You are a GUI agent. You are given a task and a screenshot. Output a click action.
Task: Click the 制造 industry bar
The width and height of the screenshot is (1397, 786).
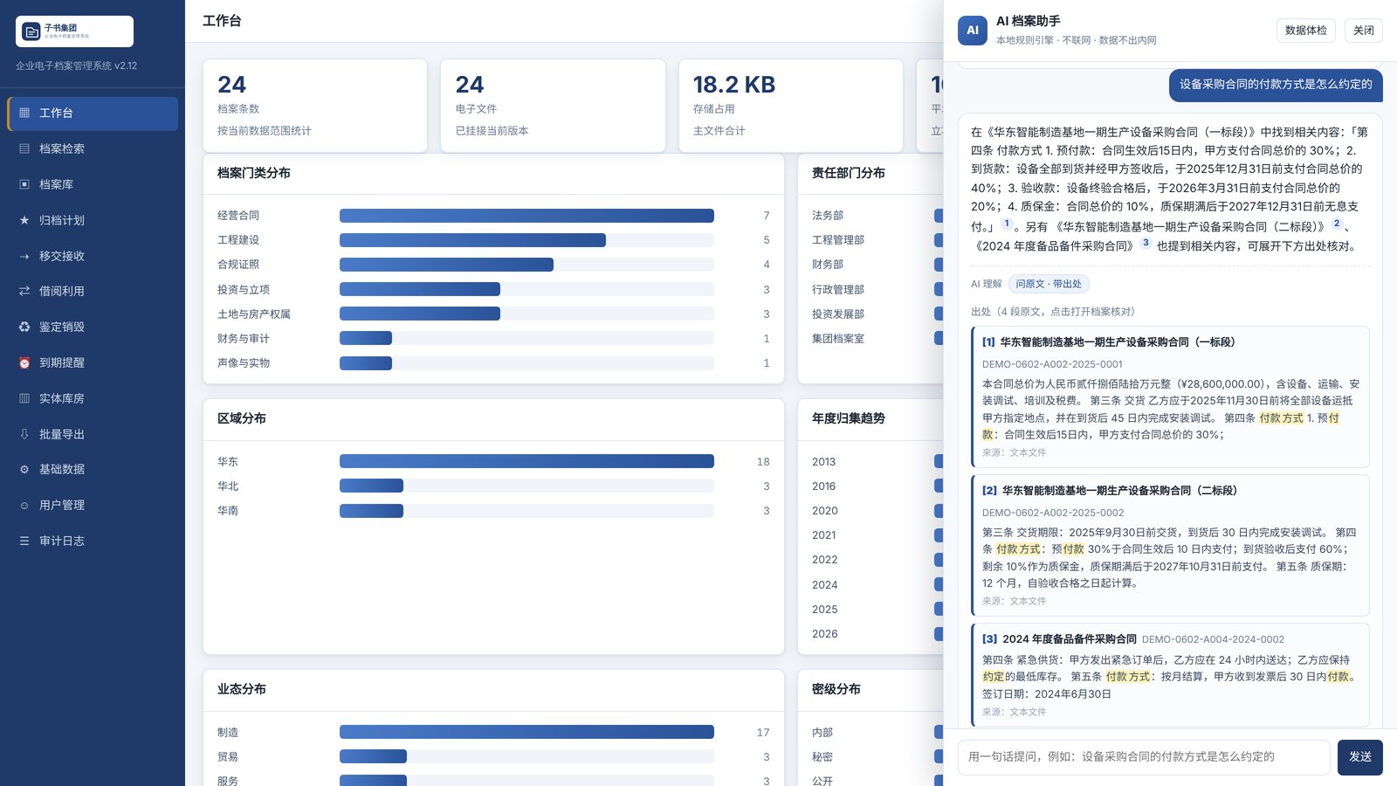(x=526, y=733)
